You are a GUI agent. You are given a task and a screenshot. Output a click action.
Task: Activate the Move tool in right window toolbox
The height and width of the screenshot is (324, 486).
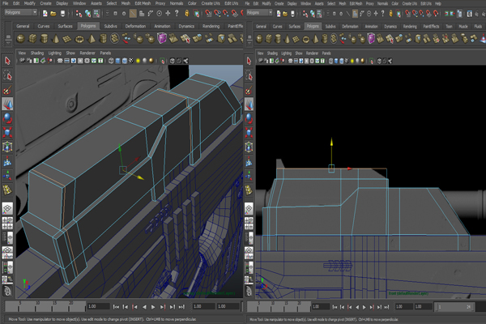[x=249, y=104]
